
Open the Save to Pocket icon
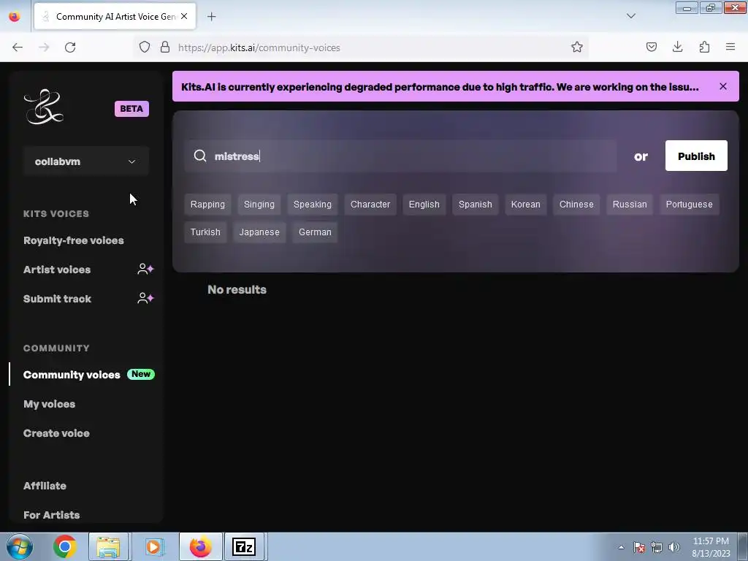click(x=651, y=47)
